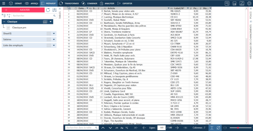
Task: Open the hamburger main menu
Action: 3,3
